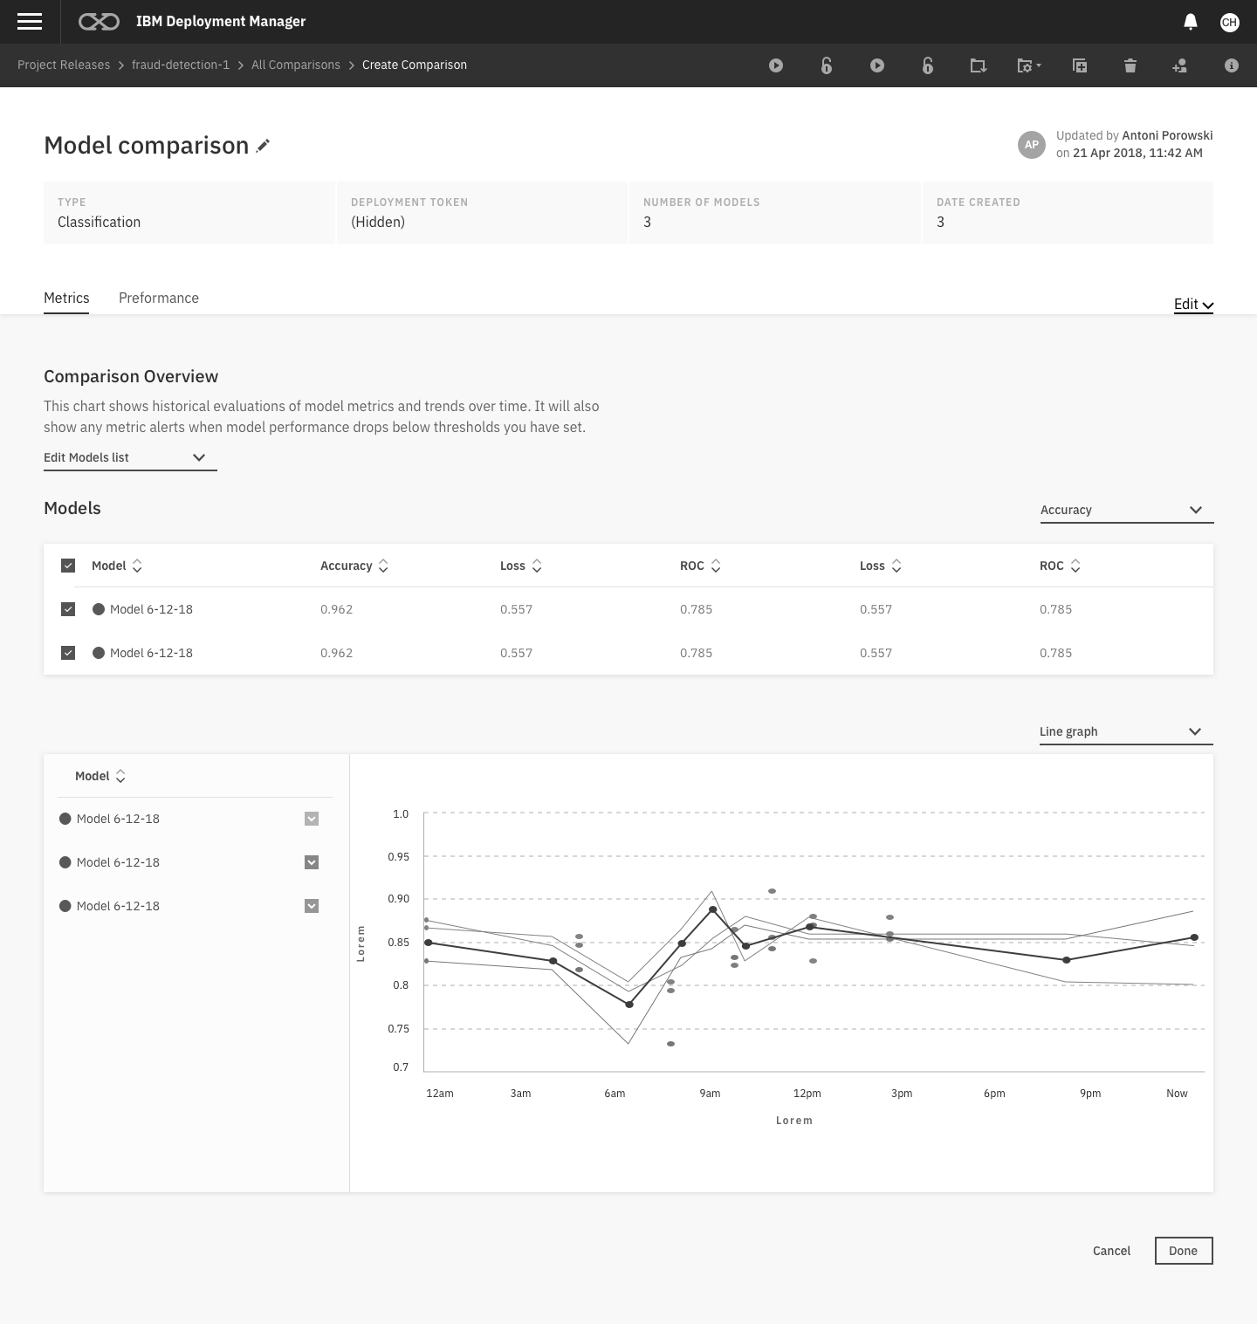Screen dimensions: 1257x1324
Task: Toggle the select-all checkbox in table header
Action: (68, 566)
